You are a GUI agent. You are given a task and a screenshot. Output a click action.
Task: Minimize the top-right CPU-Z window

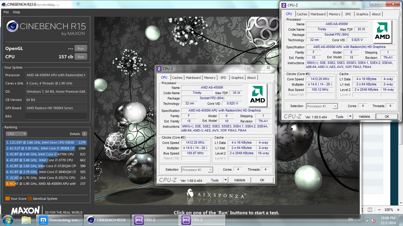(x=374, y=4)
